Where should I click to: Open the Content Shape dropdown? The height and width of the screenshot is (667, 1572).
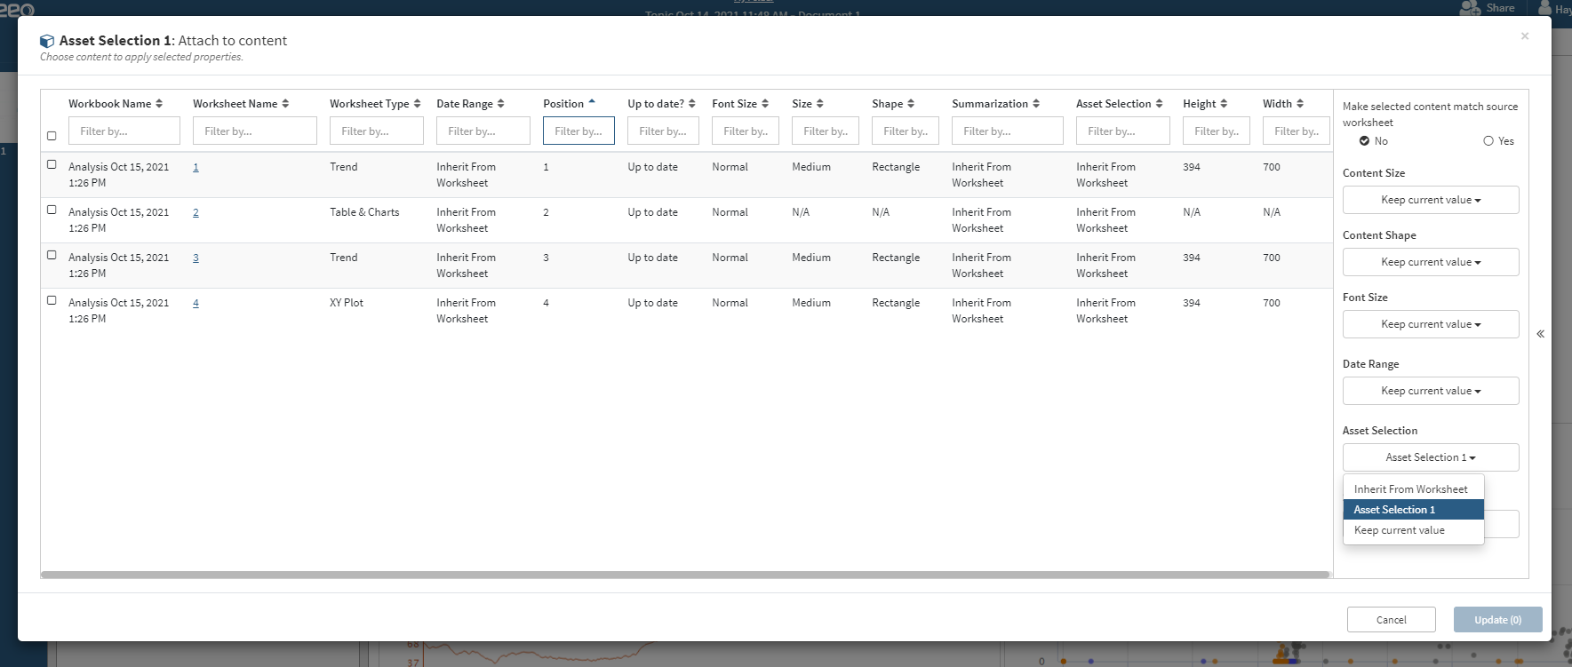click(x=1430, y=262)
